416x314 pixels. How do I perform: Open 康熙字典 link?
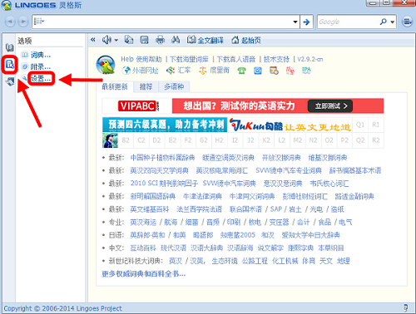tap(300, 248)
